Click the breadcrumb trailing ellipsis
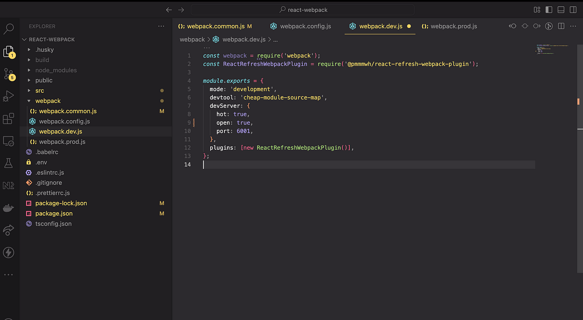 tap(275, 40)
